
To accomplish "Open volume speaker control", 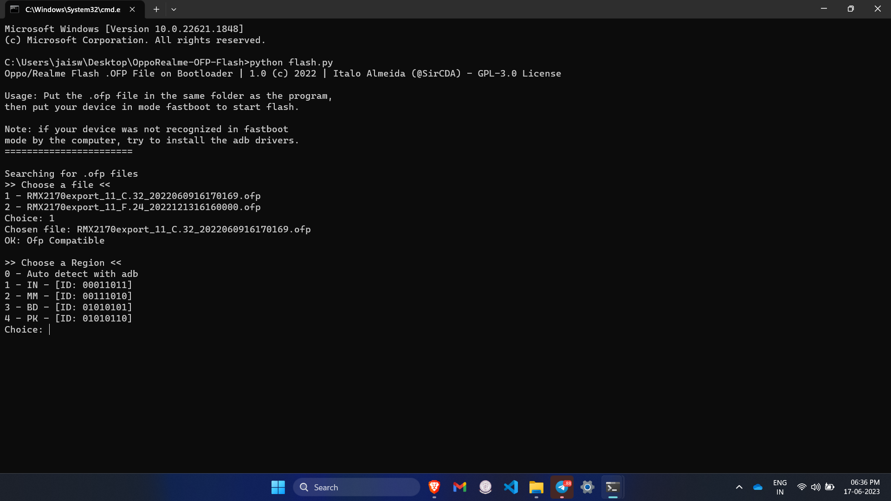I will click(x=815, y=487).
